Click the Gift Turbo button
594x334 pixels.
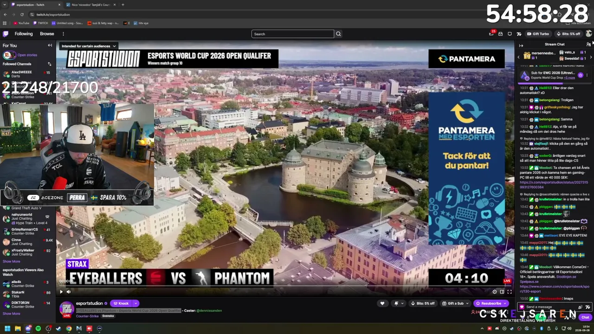(538, 34)
